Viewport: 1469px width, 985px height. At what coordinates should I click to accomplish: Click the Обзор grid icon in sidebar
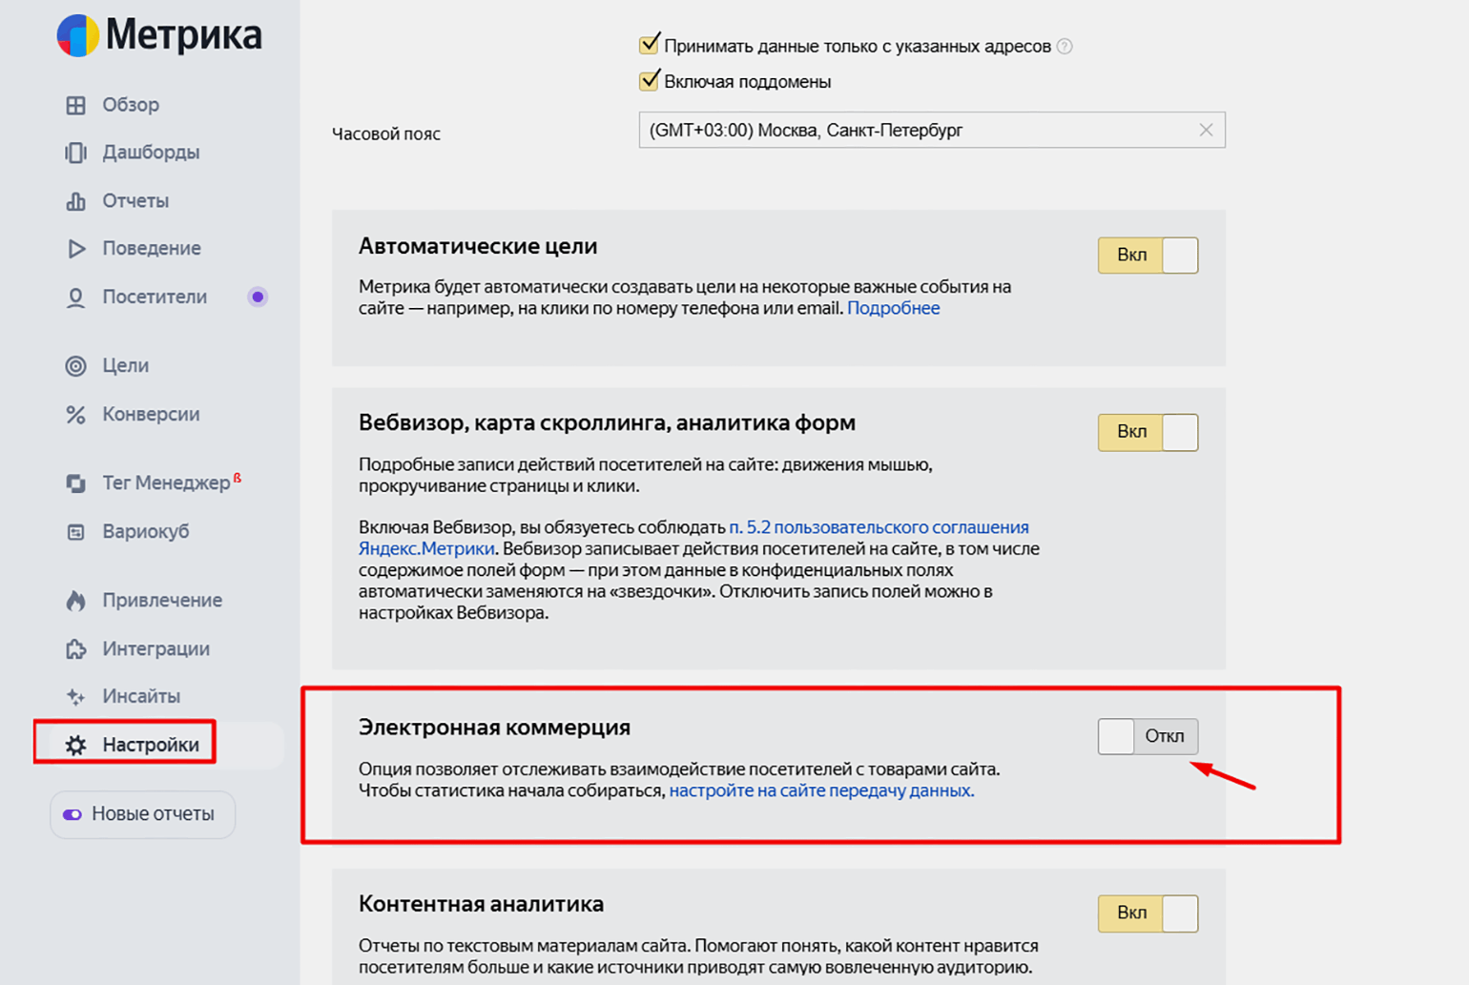pyautogui.click(x=75, y=105)
